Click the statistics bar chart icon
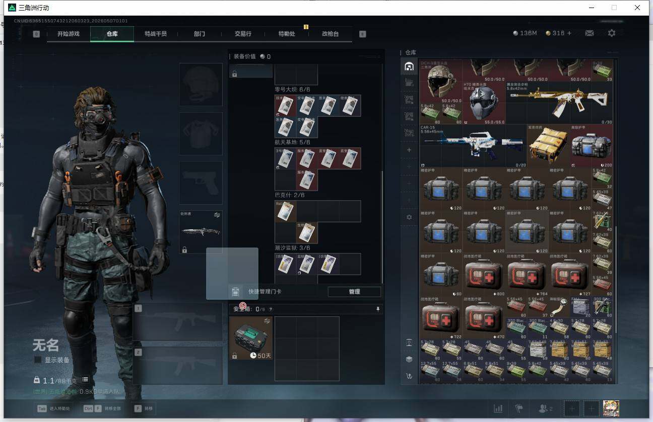 click(x=498, y=408)
